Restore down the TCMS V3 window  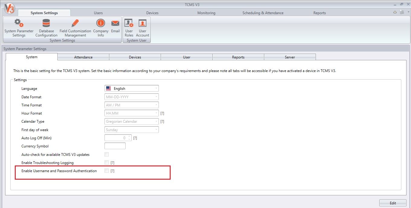point(402,5)
